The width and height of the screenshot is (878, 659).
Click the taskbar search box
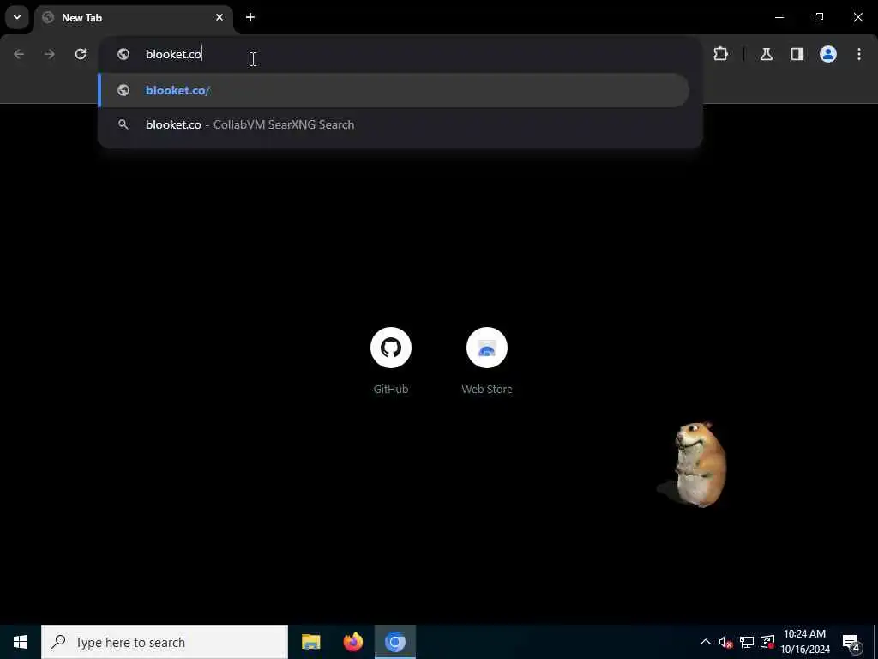(x=165, y=642)
